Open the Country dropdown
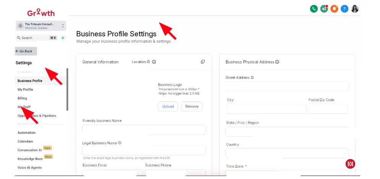380x179 pixels. (287, 153)
